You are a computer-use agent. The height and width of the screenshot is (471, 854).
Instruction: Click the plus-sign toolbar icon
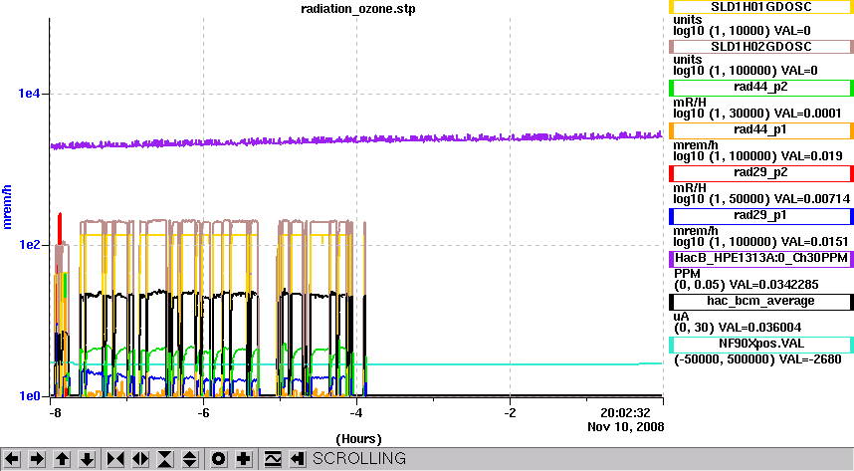(x=244, y=459)
